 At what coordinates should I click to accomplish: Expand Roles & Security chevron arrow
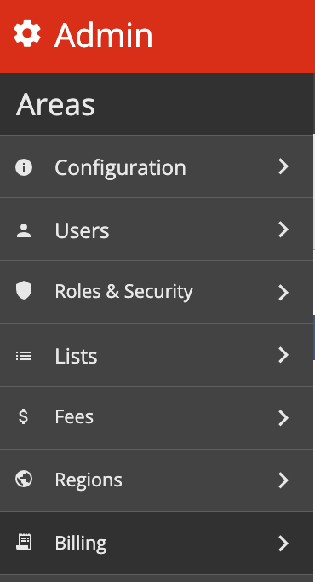[283, 293]
